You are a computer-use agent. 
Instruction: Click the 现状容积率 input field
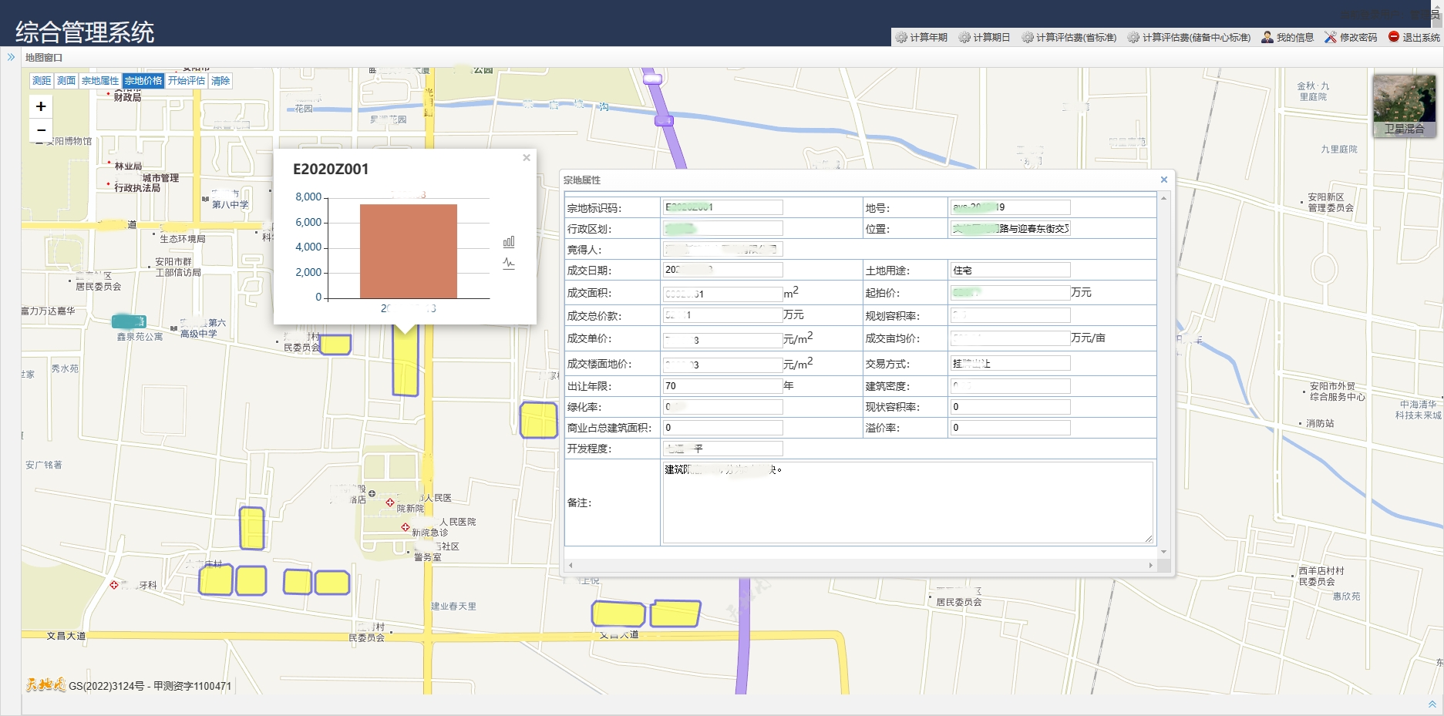(x=1010, y=407)
